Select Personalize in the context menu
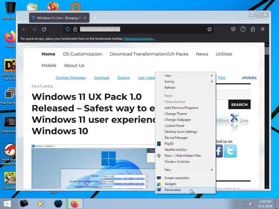 click(185, 190)
